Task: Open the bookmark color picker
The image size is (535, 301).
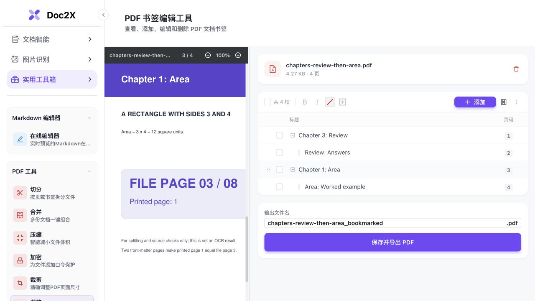Action: tap(330, 102)
